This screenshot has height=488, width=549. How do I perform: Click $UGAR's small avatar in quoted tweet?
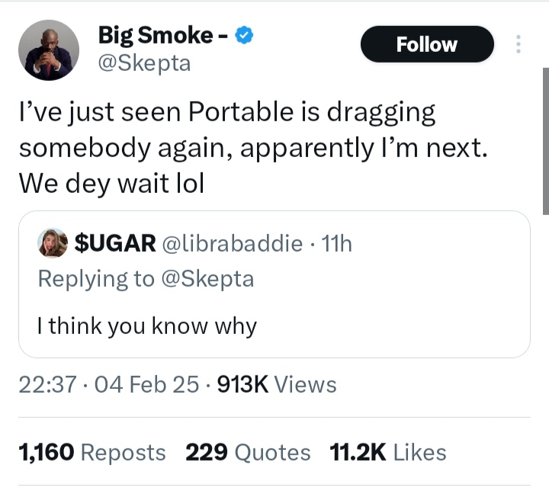(53, 243)
